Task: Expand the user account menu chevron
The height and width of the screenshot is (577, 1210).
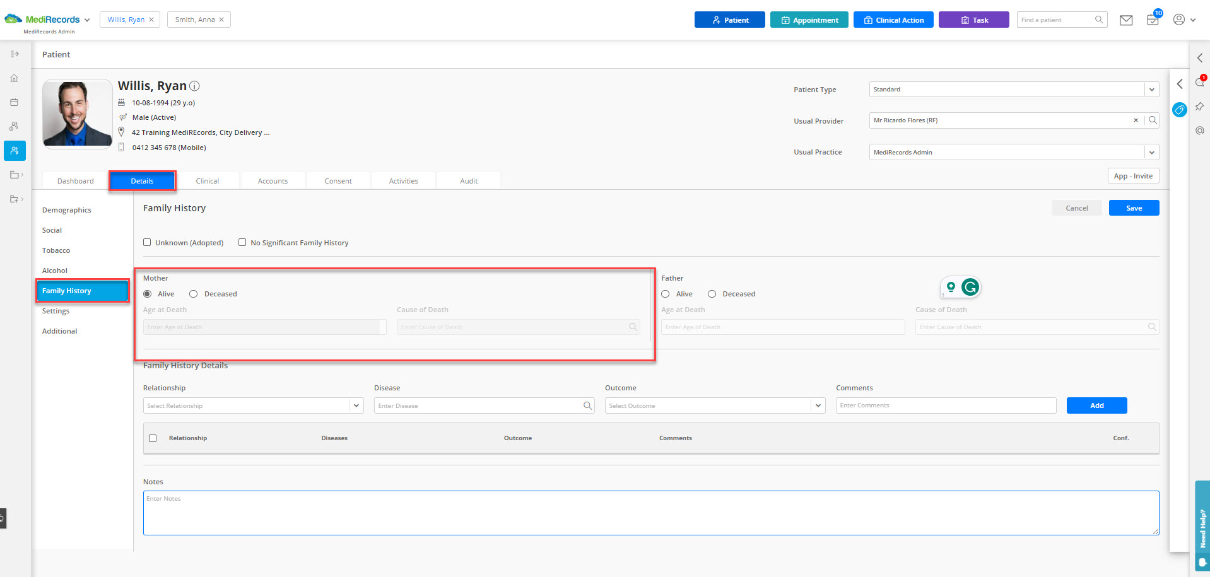Action: tap(1193, 20)
